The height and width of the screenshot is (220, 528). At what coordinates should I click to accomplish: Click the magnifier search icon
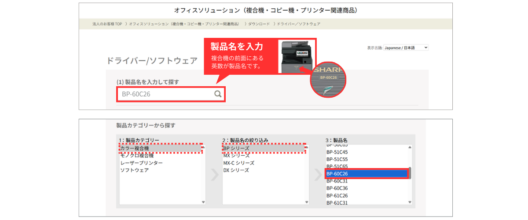tap(217, 94)
